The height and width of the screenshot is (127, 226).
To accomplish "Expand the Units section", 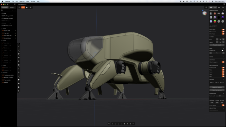I will [224, 57].
